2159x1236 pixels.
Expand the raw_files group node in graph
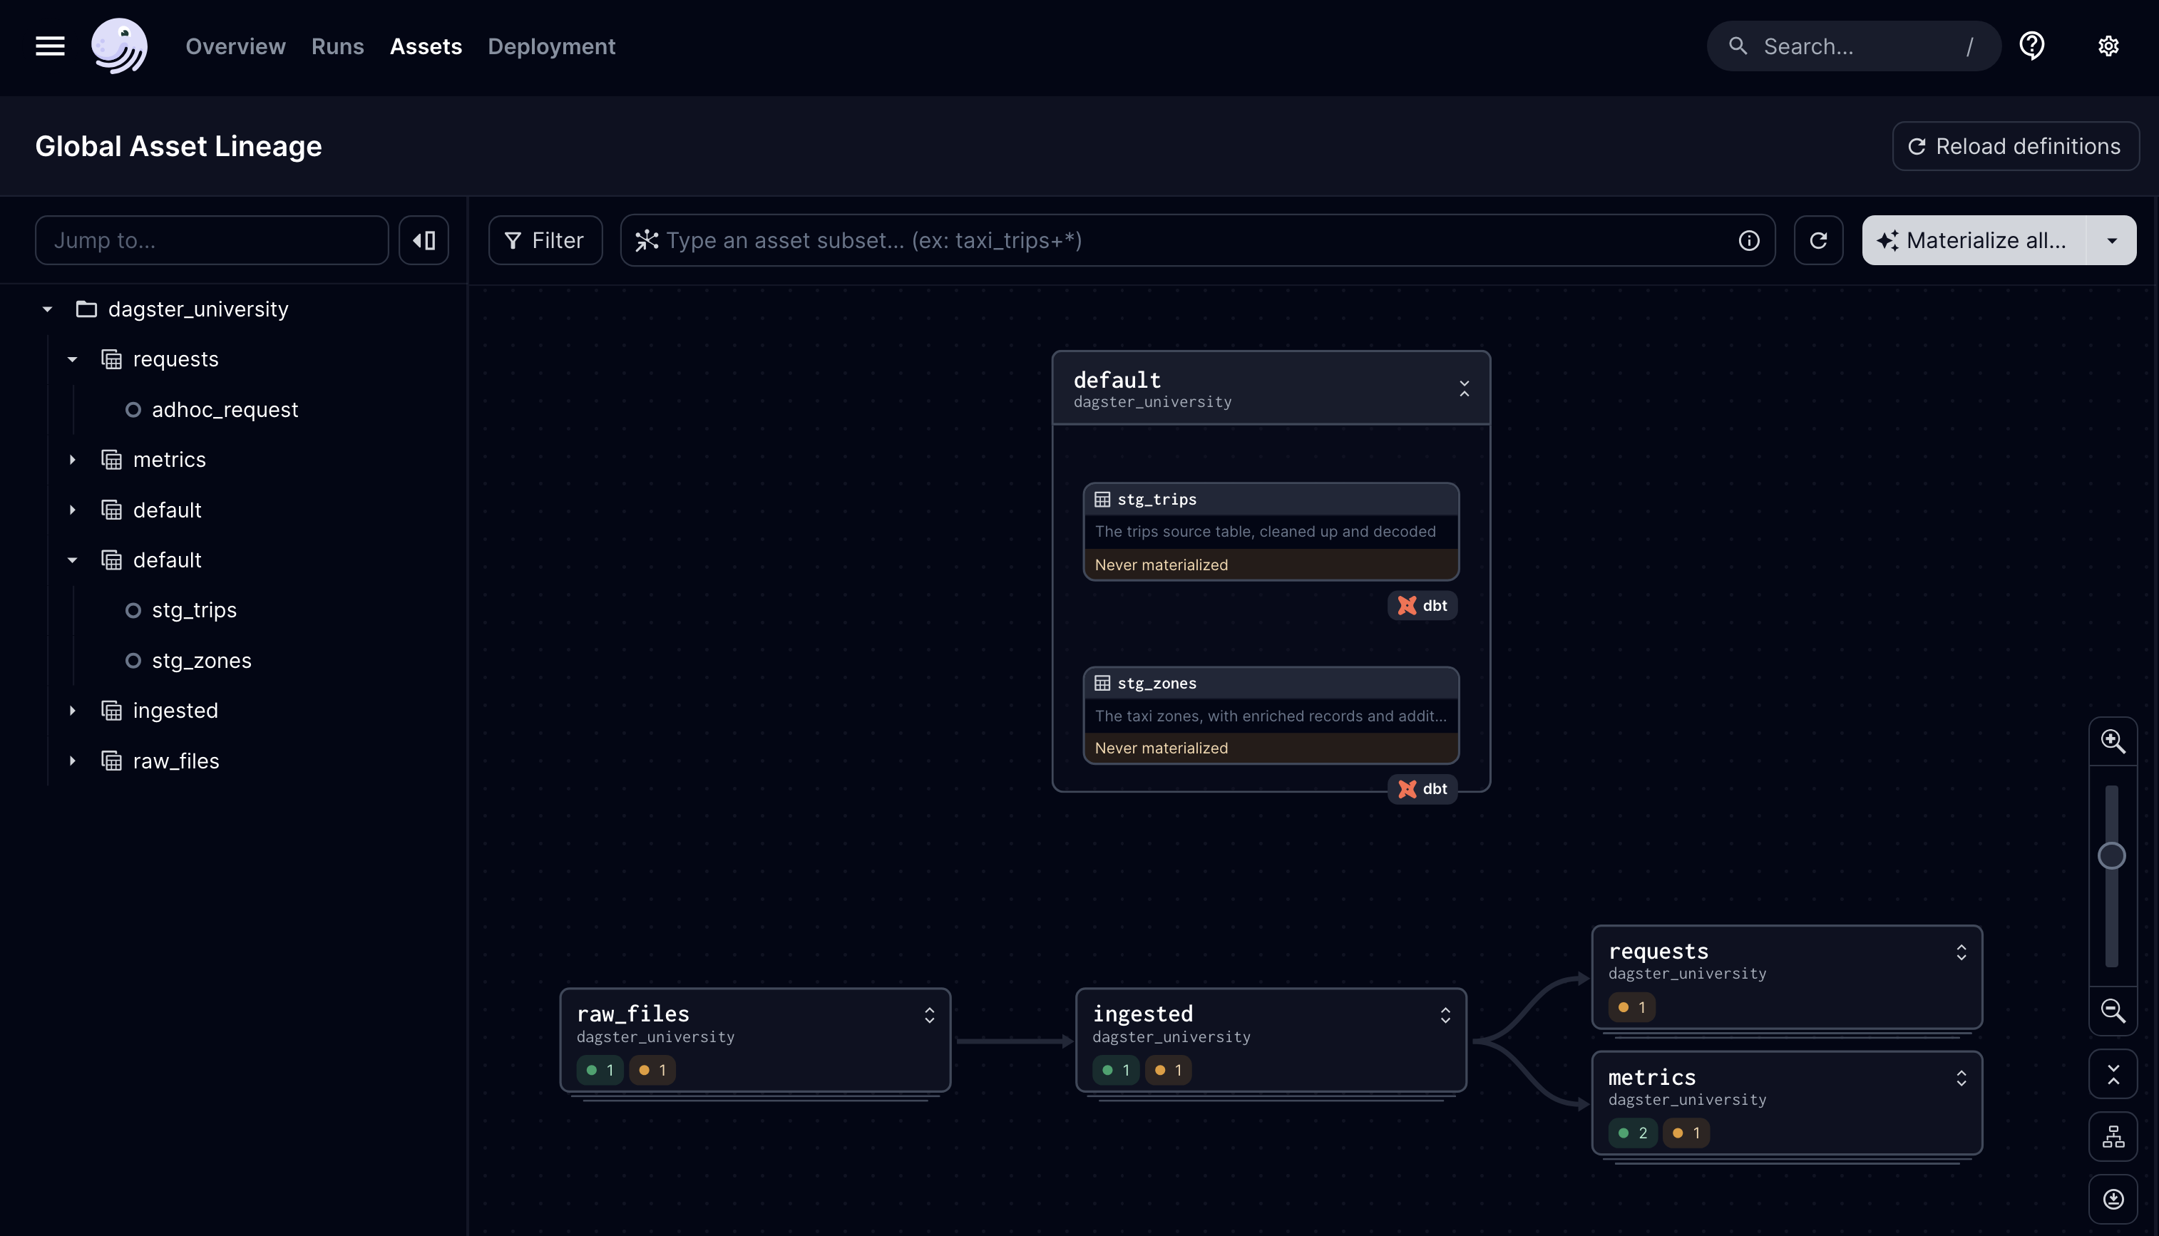[929, 1015]
